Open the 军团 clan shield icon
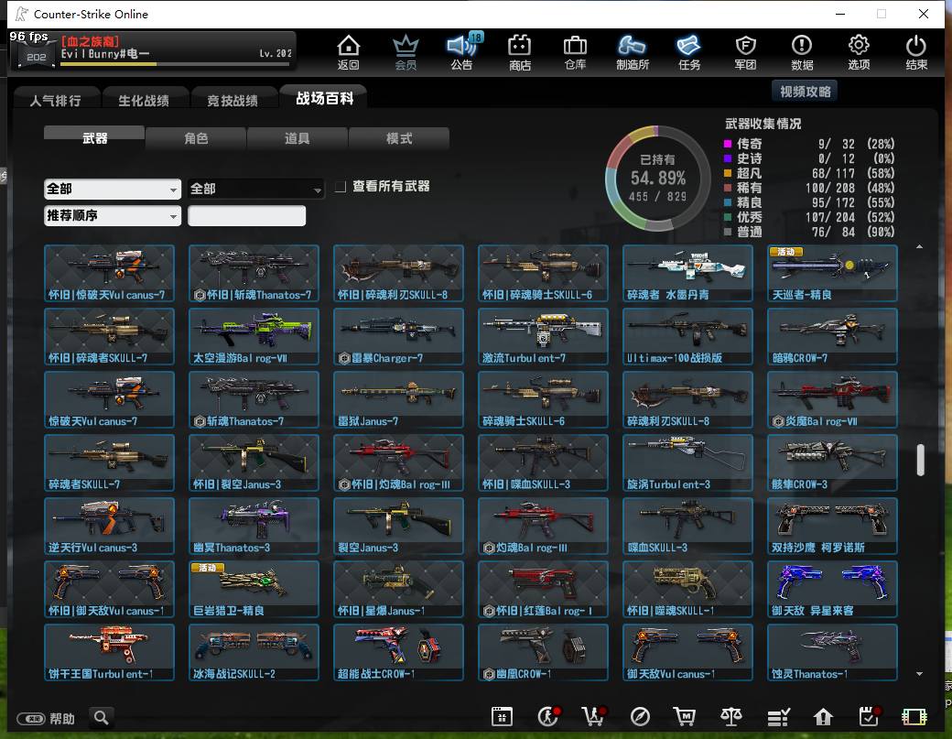 pos(745,51)
